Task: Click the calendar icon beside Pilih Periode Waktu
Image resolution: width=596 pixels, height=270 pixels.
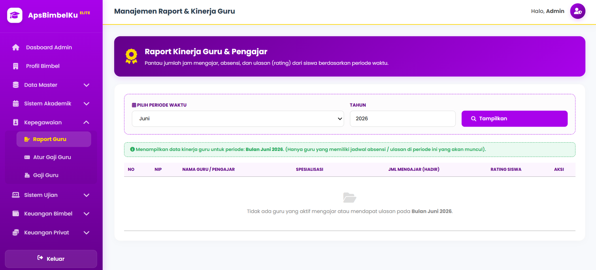Action: coord(134,105)
